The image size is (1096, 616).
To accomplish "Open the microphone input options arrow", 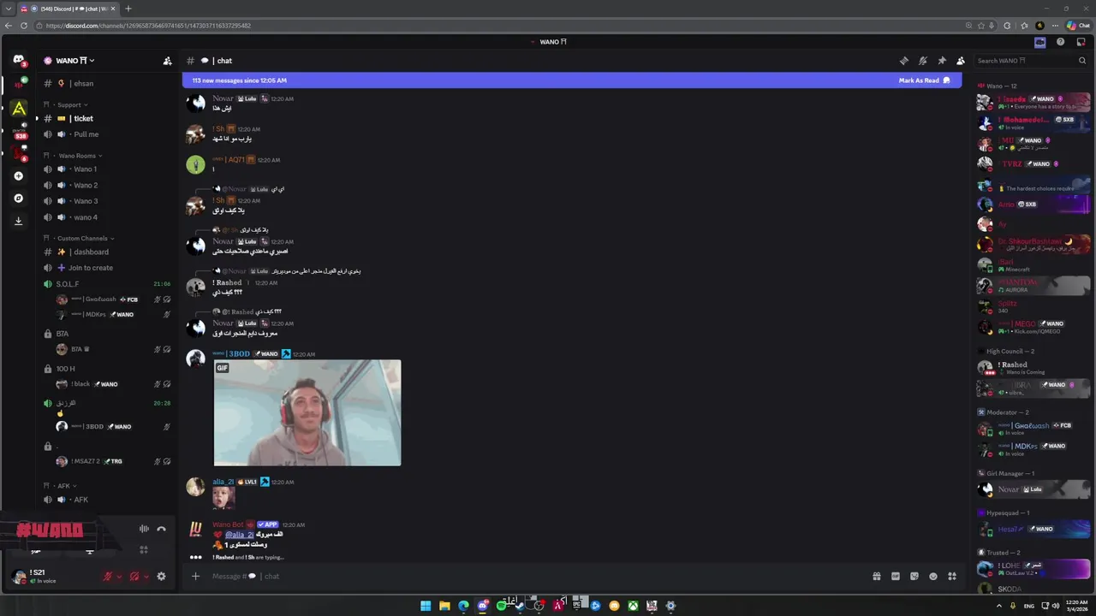I will pos(119,577).
